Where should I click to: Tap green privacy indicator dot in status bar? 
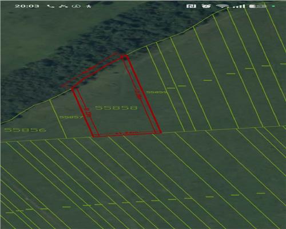273,6
